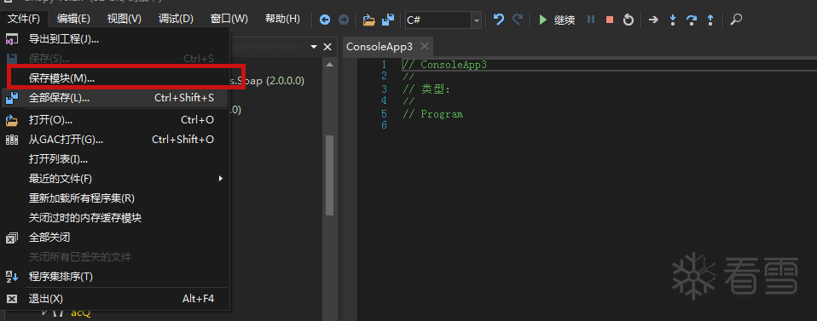The height and width of the screenshot is (321, 817).
Task: Click the windows icon beside 全部关闭
Action: [11, 238]
